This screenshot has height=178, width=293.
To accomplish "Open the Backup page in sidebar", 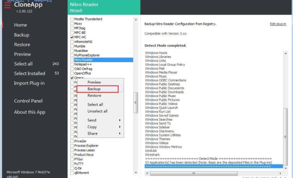I will tap(22, 35).
